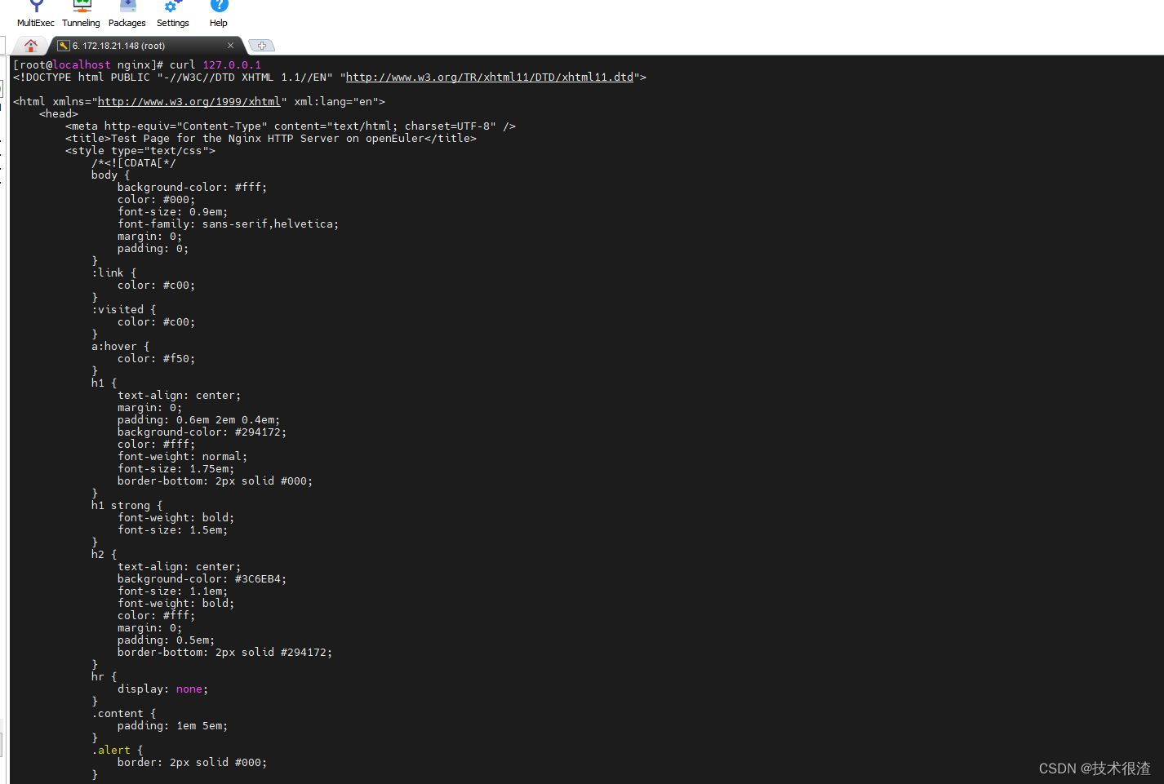The width and height of the screenshot is (1164, 784).
Task: Click the www.w3.org/1999/xhtml link
Action: (x=189, y=102)
